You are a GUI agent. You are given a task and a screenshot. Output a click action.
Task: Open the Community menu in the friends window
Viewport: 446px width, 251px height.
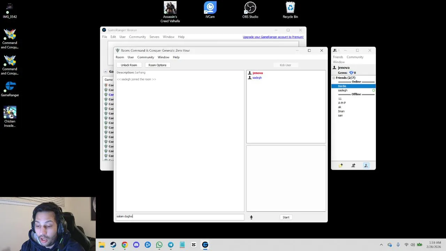tap(355, 57)
